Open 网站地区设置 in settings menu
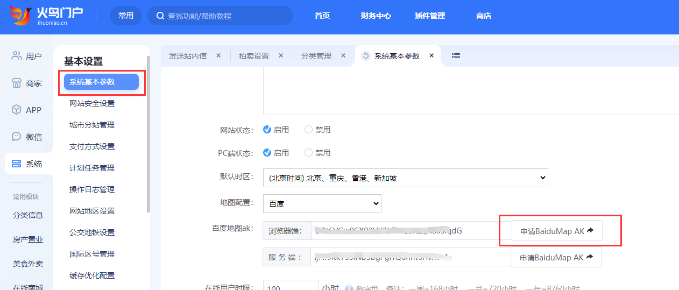The height and width of the screenshot is (290, 679). click(x=92, y=211)
